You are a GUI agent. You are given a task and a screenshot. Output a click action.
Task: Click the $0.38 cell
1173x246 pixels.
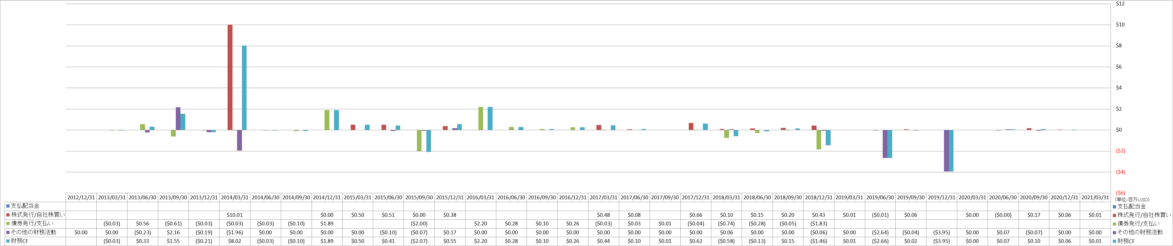tap(449, 215)
